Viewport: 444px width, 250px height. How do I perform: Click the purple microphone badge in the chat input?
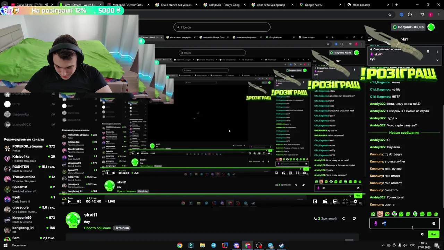tap(376, 223)
